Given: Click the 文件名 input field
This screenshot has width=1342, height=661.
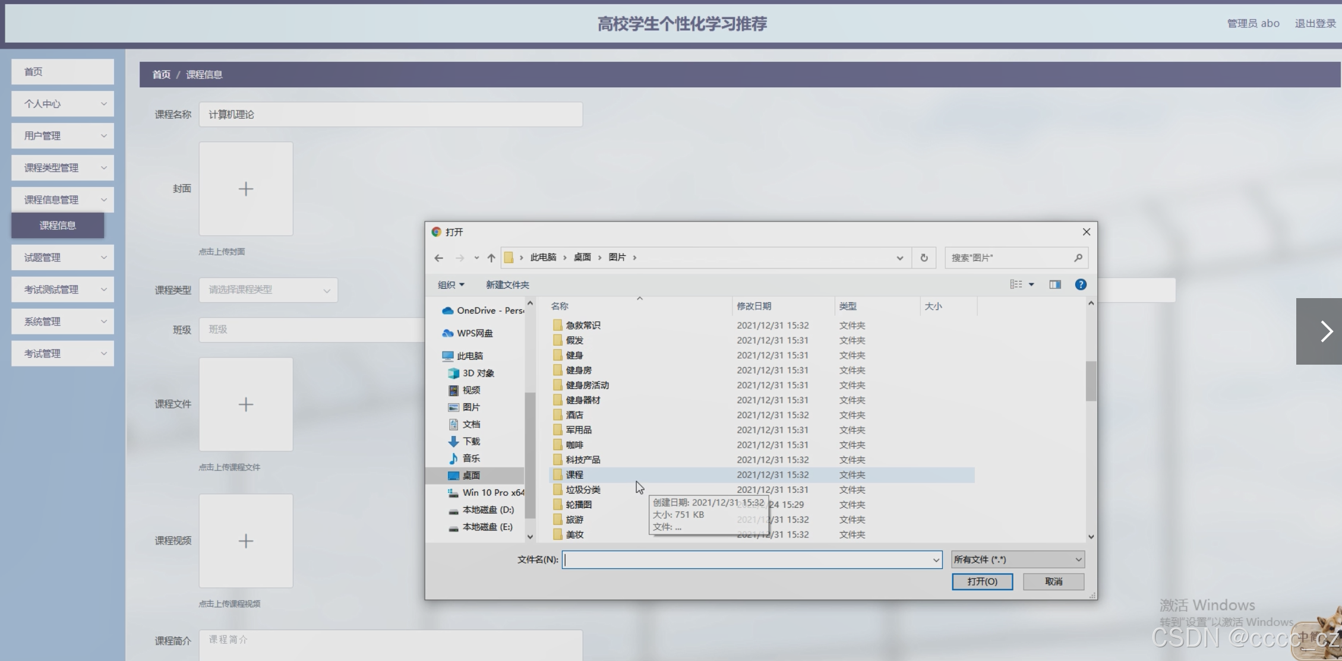Looking at the screenshot, I should pyautogui.click(x=749, y=559).
